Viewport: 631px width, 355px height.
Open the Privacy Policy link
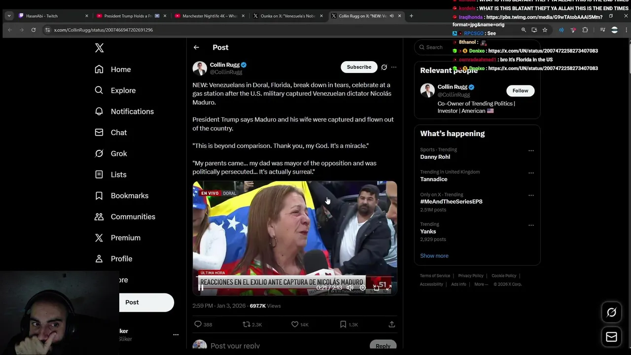pyautogui.click(x=471, y=276)
